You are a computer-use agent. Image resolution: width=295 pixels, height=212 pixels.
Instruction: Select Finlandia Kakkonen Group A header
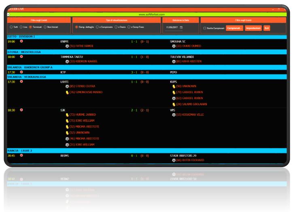click(x=147, y=67)
